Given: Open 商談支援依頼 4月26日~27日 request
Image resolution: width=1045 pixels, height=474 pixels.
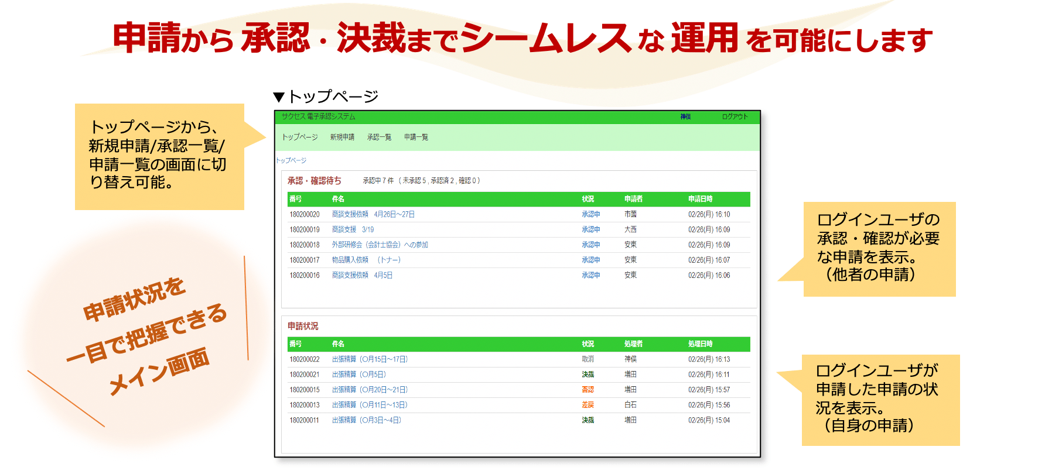Looking at the screenshot, I should click(x=373, y=214).
